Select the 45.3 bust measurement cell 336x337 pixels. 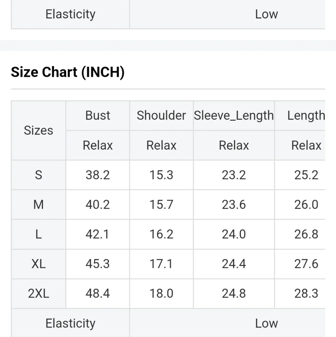(98, 264)
